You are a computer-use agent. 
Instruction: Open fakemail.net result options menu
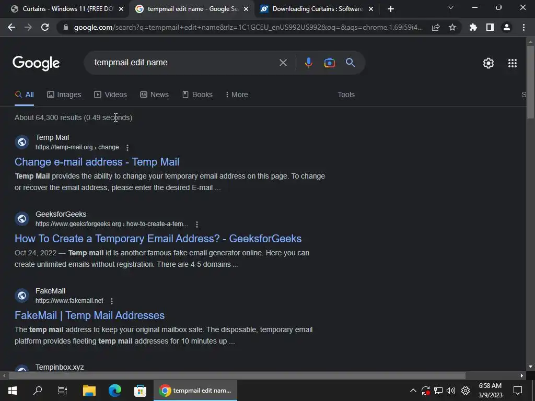pyautogui.click(x=112, y=301)
